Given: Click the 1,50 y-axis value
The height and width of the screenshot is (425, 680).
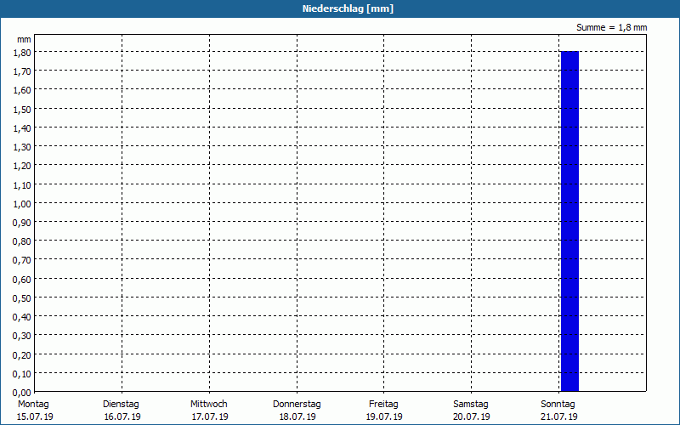Looking at the screenshot, I should pos(22,109).
